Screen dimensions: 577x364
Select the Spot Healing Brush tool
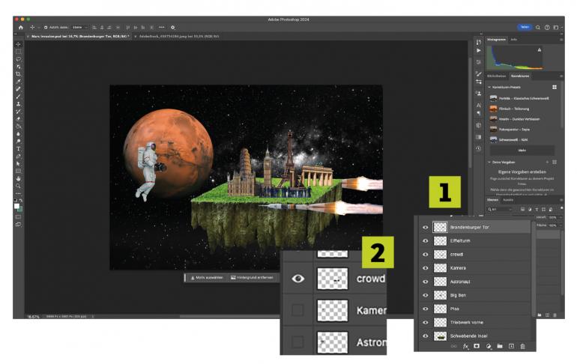tap(19, 89)
